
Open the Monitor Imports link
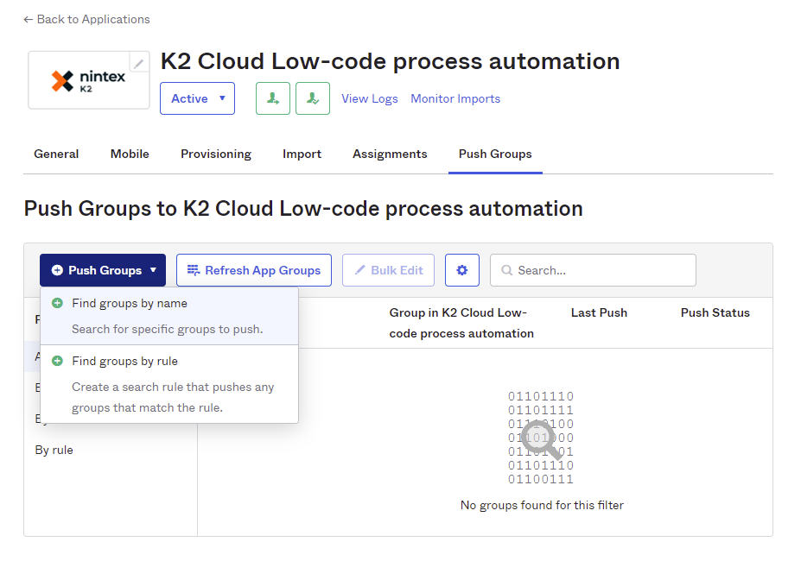pos(455,98)
